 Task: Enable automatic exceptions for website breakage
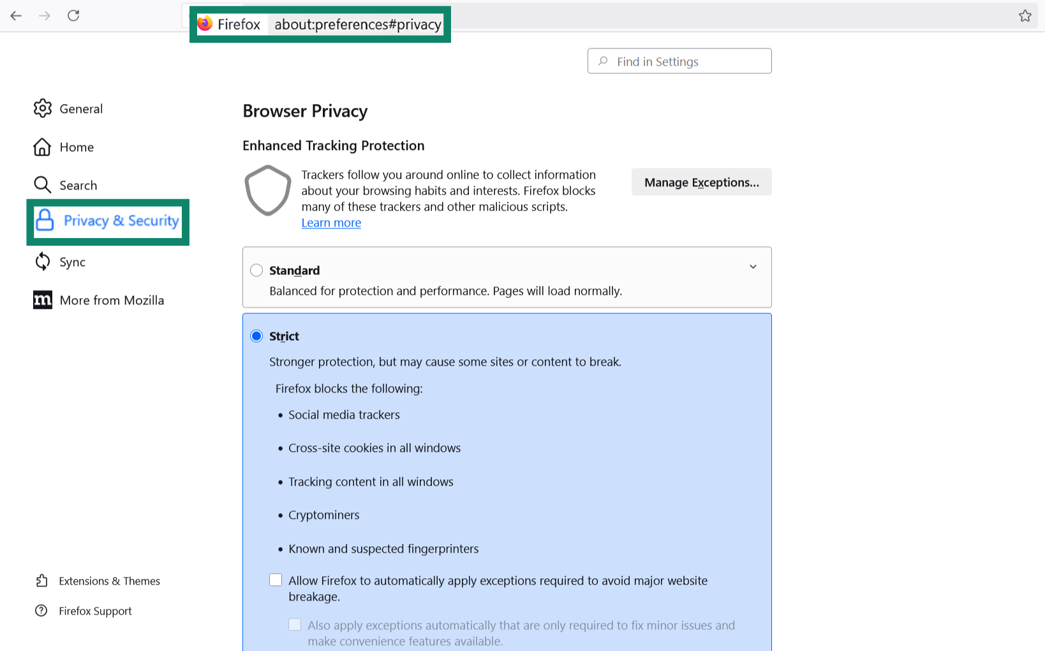[x=276, y=580]
